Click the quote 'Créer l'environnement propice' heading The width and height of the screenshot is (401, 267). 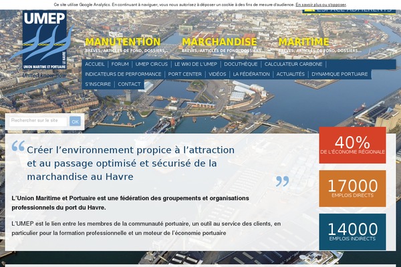click(131, 164)
